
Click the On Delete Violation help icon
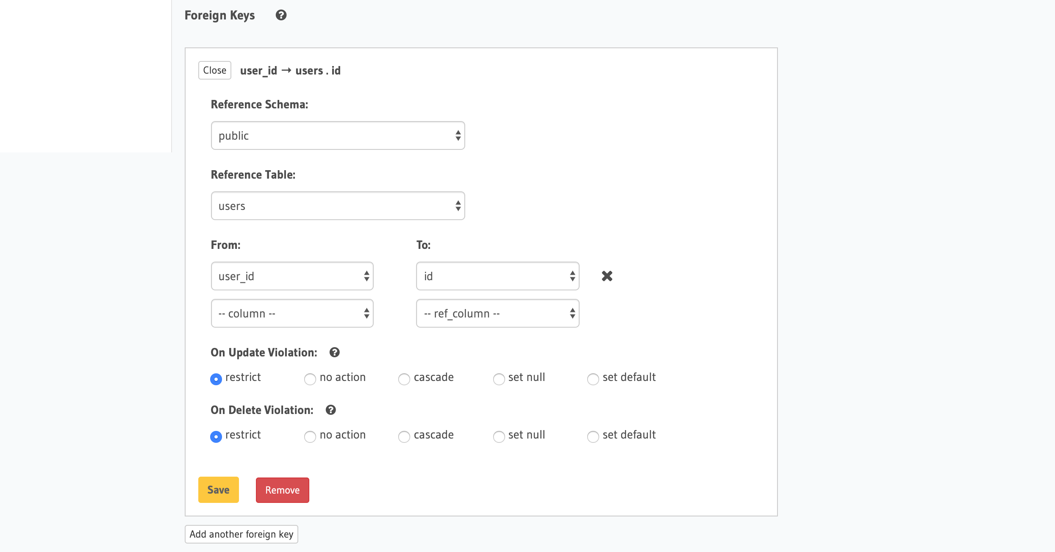tap(330, 410)
